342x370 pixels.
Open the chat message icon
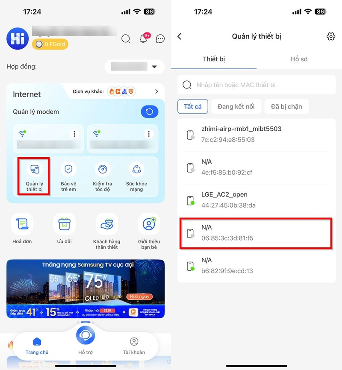[x=160, y=38]
